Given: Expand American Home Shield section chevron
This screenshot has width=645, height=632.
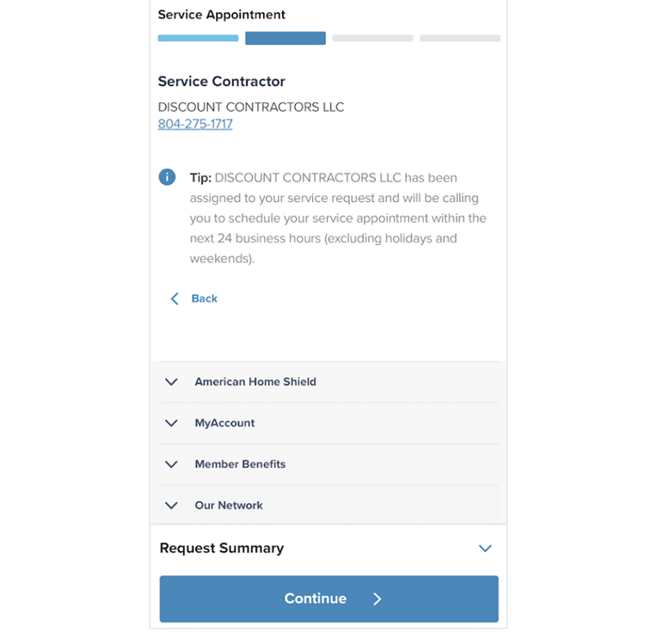Looking at the screenshot, I should tap(171, 382).
